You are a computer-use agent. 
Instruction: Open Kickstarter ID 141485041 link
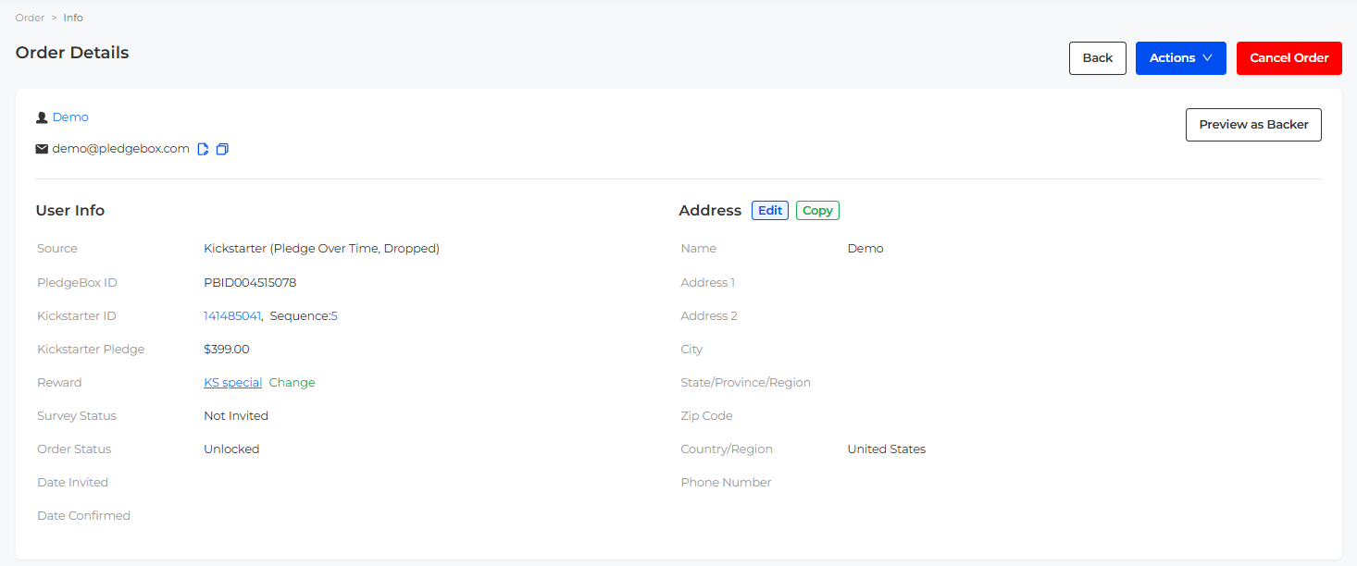tap(232, 316)
